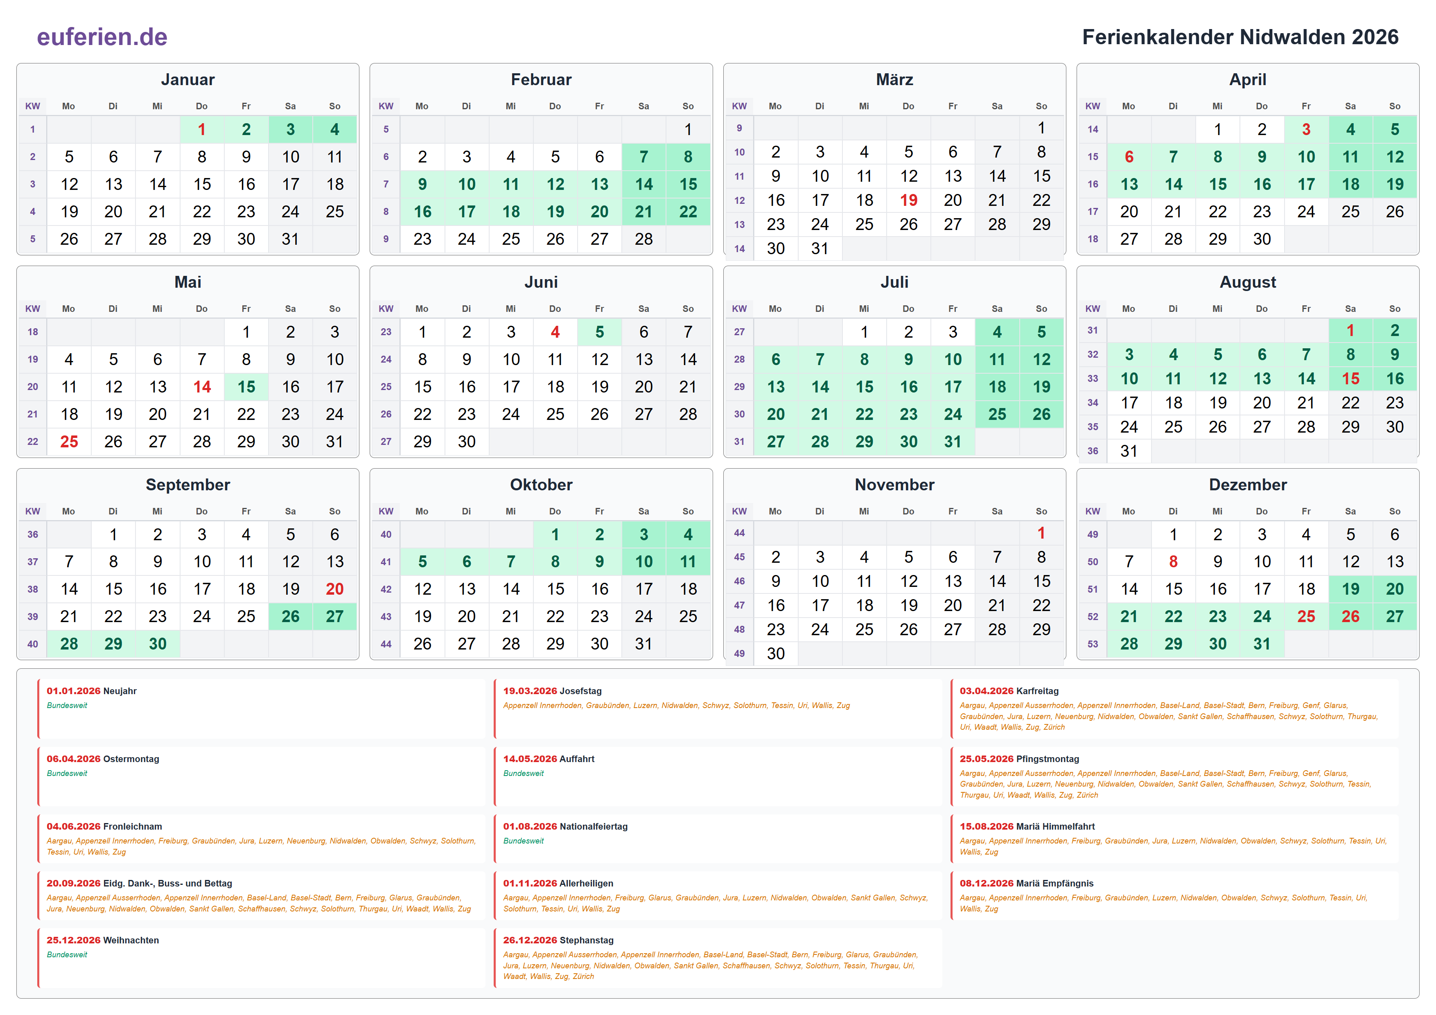Click the 03.04.2026 Karfreitag legend entry
1436x1015 pixels.
click(x=1174, y=709)
